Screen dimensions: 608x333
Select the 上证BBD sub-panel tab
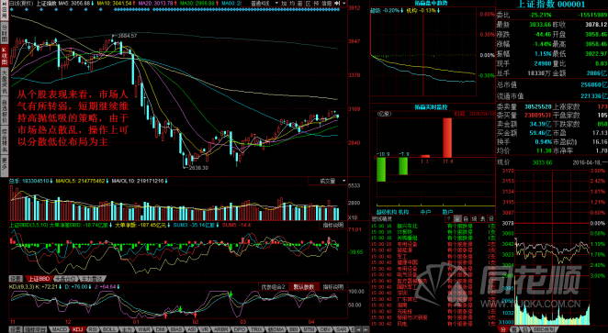(39, 279)
